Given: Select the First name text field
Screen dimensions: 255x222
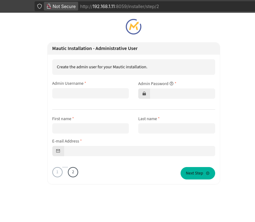Looking at the screenshot, I should [x=90, y=129].
